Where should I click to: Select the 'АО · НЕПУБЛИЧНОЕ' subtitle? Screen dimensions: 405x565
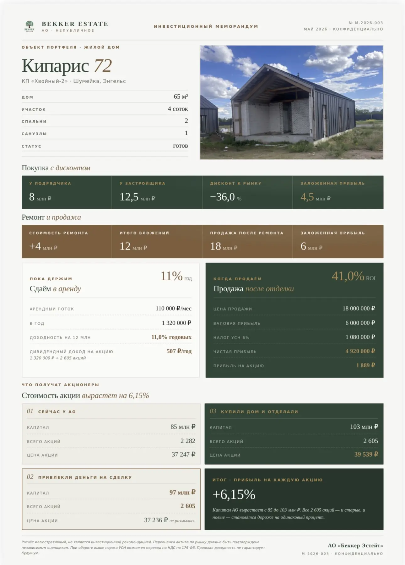click(x=68, y=30)
